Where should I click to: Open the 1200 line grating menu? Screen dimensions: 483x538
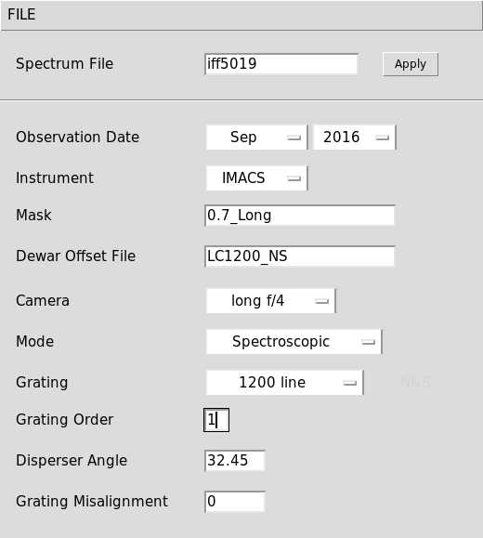[284, 382]
